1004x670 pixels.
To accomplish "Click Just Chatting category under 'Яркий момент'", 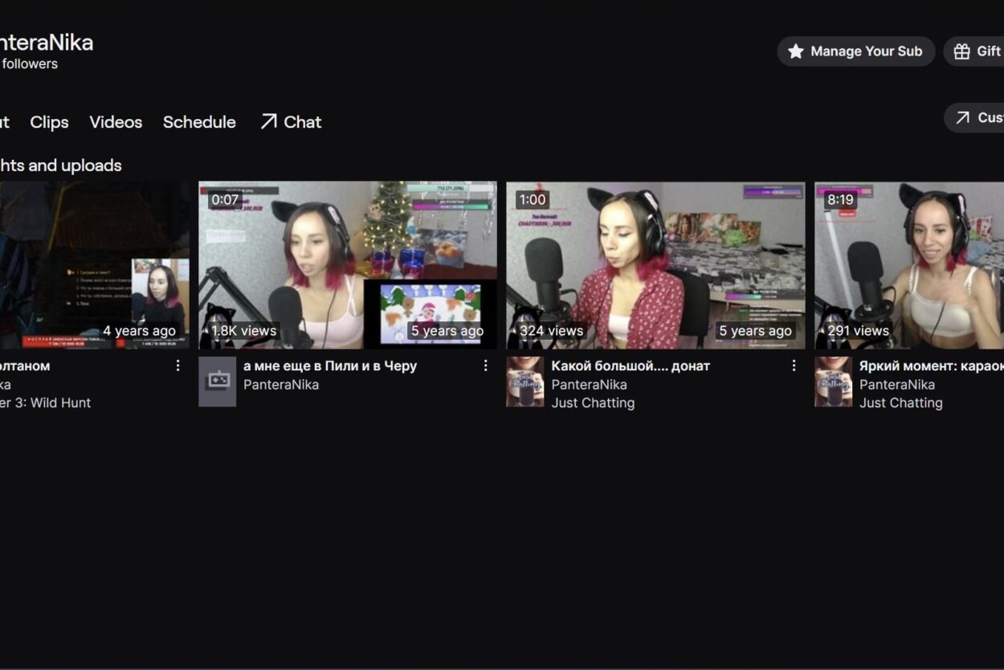I will (x=900, y=402).
